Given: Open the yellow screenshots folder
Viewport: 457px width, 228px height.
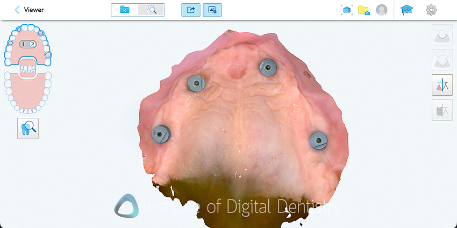Looking at the screenshot, I should click(x=364, y=10).
